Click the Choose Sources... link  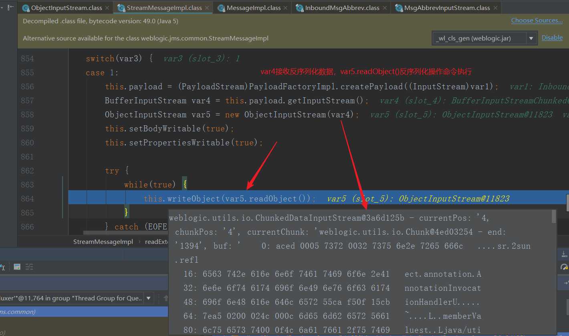tap(537, 20)
